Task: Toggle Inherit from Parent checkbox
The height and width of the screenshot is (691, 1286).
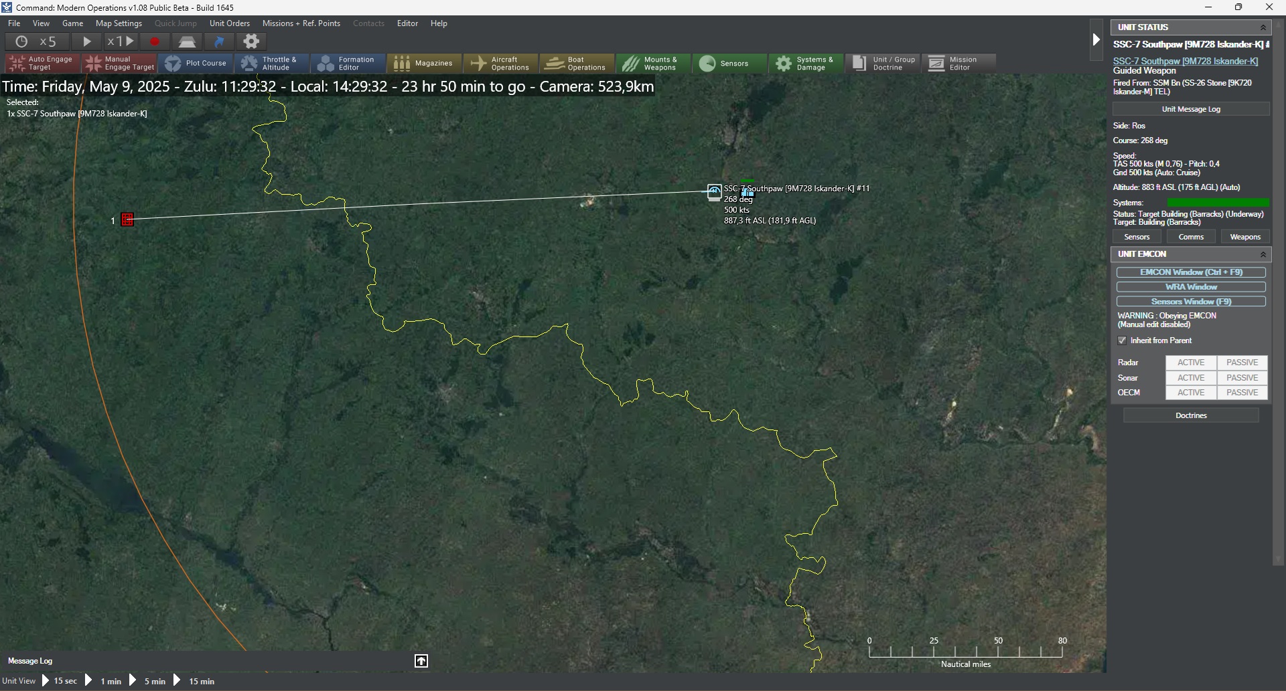Action: tap(1123, 340)
